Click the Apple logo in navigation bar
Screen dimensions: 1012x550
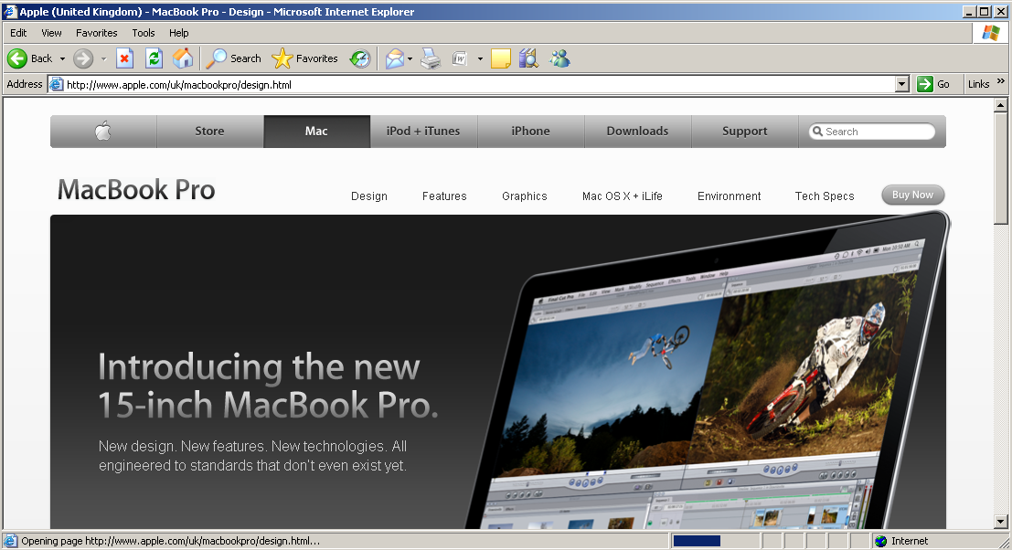click(x=103, y=132)
